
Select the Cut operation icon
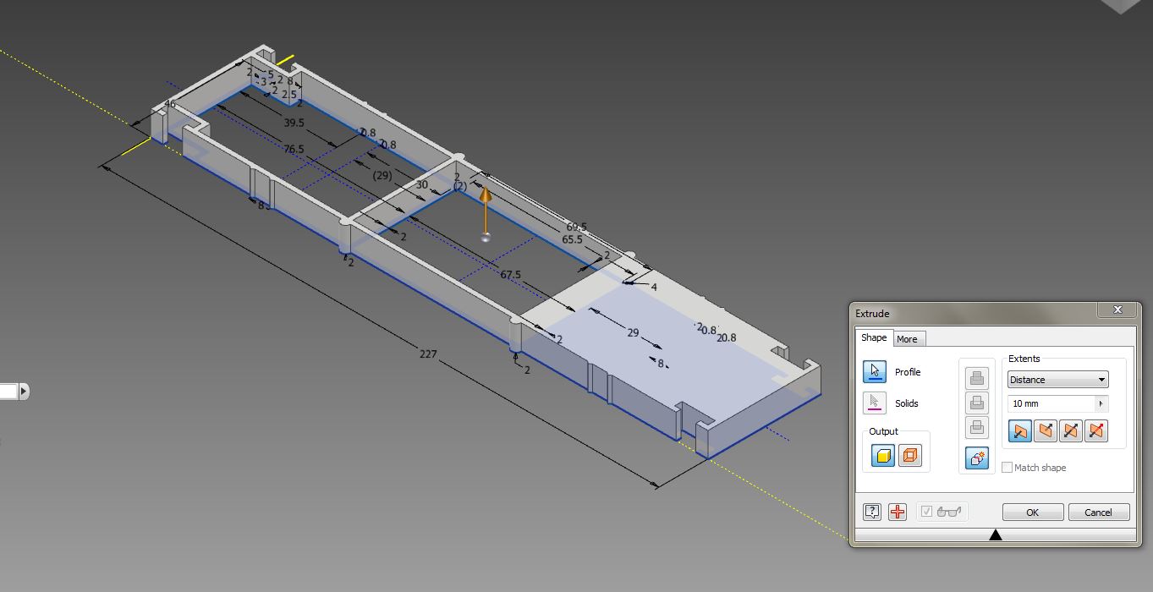click(978, 403)
